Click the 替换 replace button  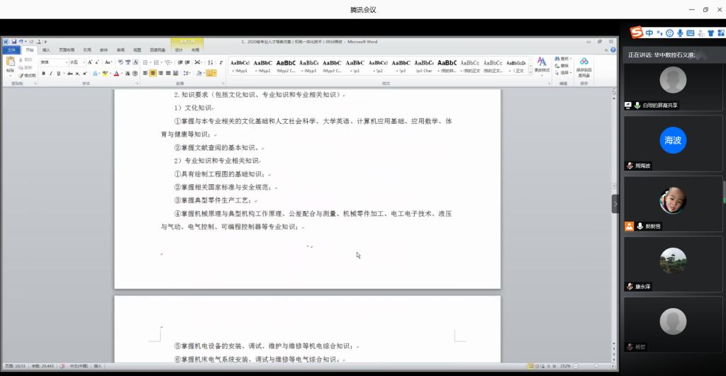coord(563,66)
